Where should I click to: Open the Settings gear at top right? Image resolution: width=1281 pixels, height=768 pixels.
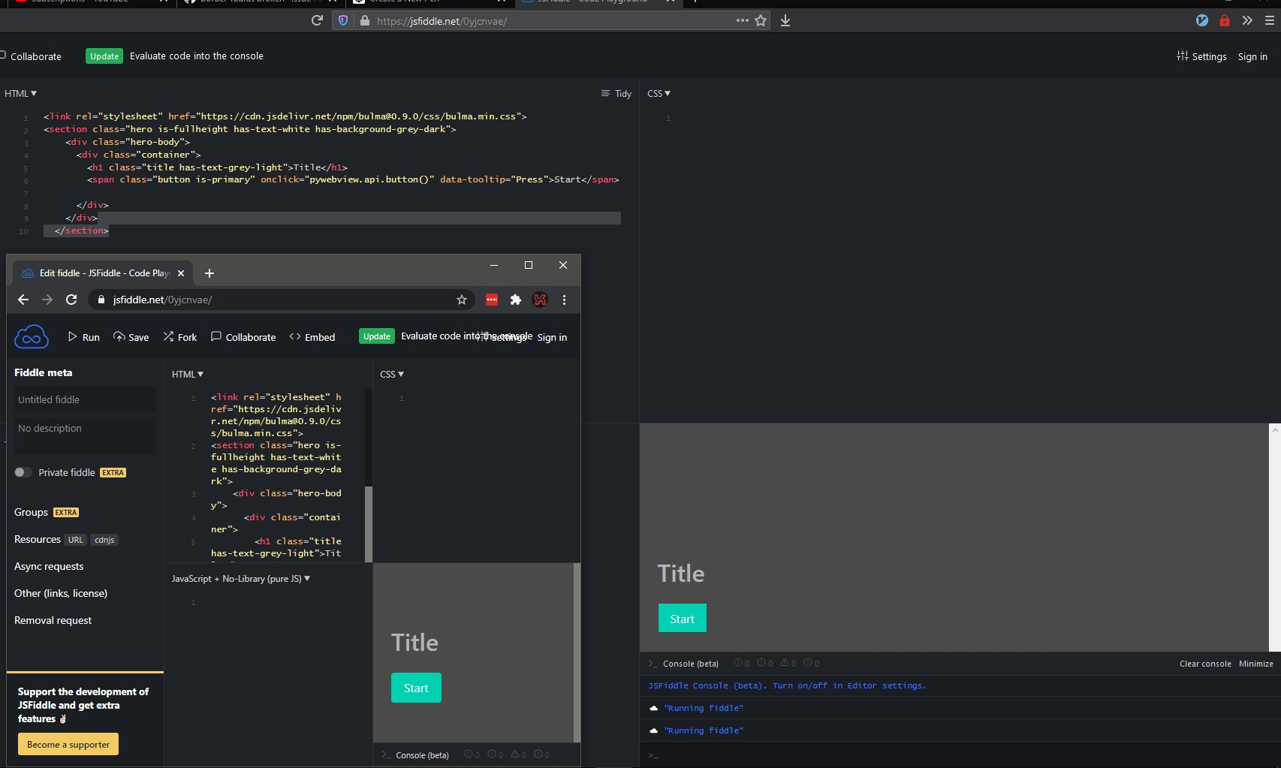(x=1202, y=56)
